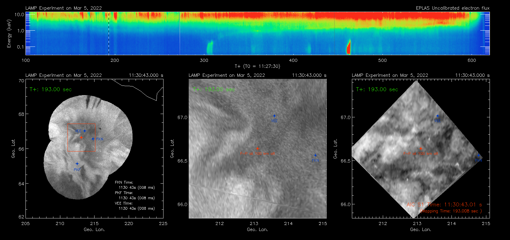Click the 600 tick on the spectrogram time axis
This screenshot has height=240, width=510.
472,60
